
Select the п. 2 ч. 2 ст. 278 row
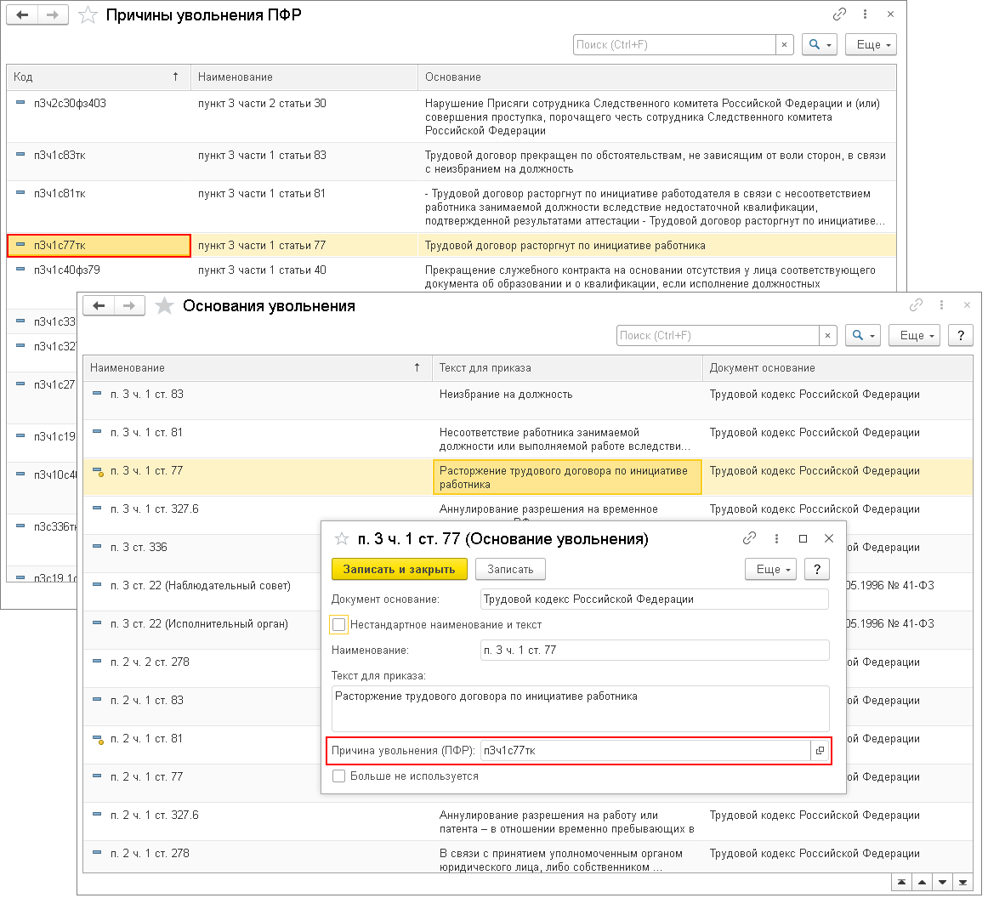pos(255,662)
